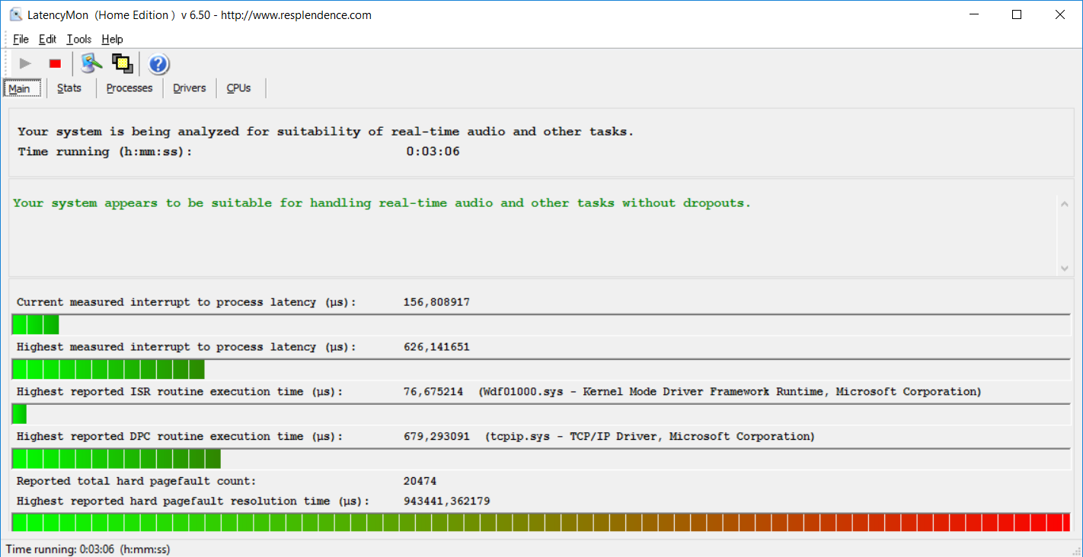This screenshot has height=557, width=1083.
Task: Click the tcpip.sys driver description text
Action: coord(650,437)
